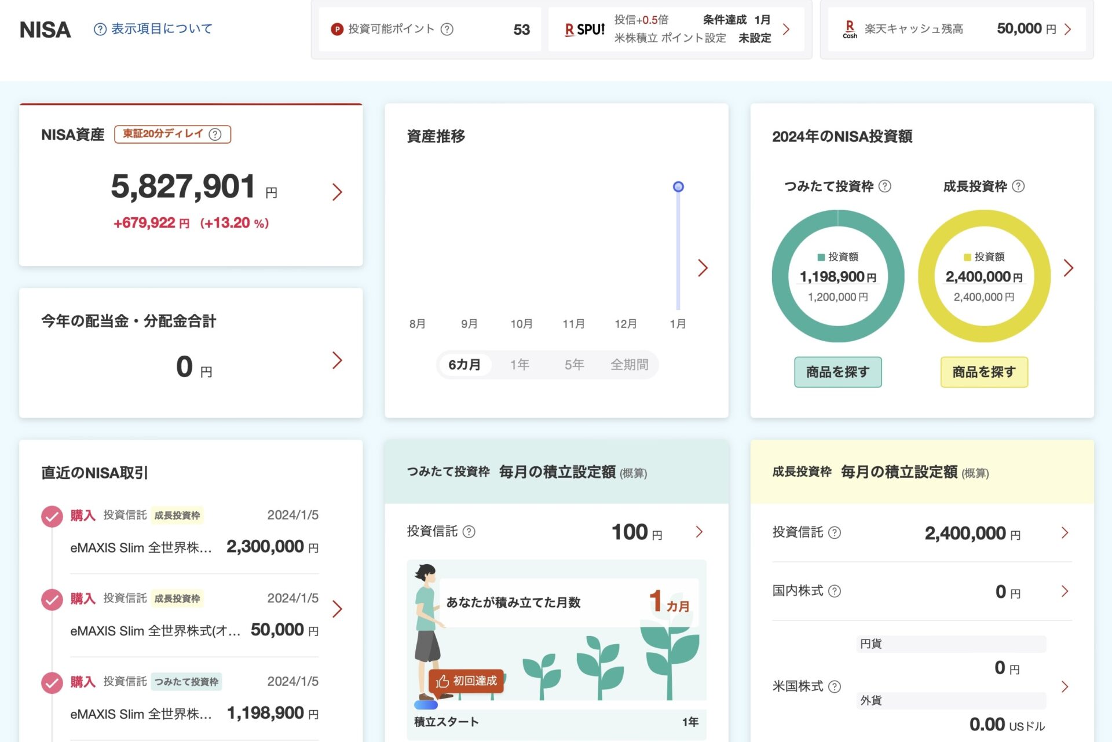Viewport: 1112px width, 742px height.
Task: Click the 米国株式 help icon
Action: click(x=835, y=687)
